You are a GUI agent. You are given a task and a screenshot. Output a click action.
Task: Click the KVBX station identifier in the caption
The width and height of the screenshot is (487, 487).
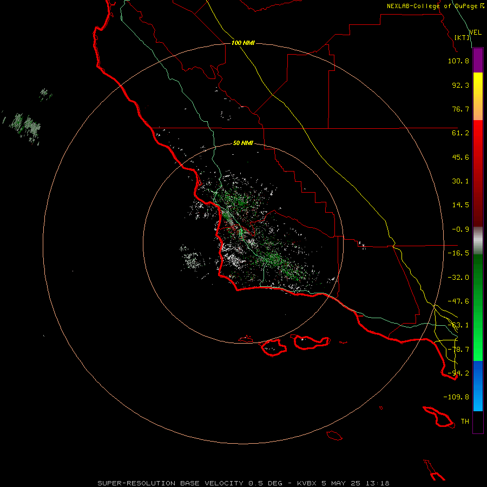click(308, 483)
